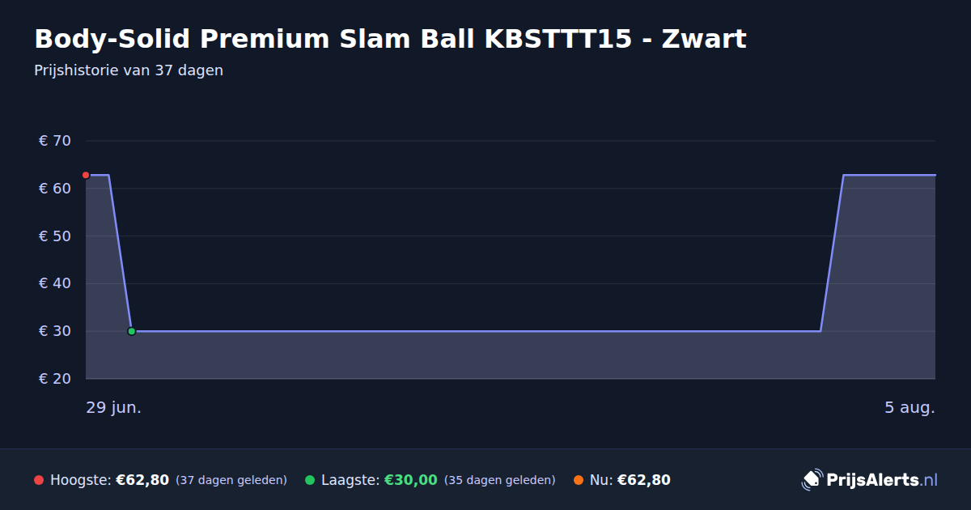
Task: Click the € 50 axis label
Action: [x=55, y=236]
